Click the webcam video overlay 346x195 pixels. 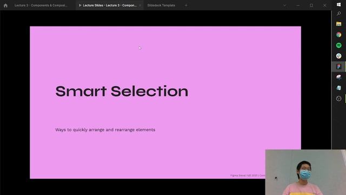point(305,172)
